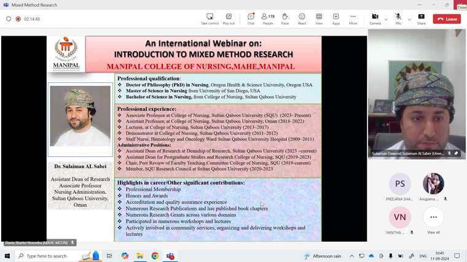The image size is (467, 262).
Task: Open the React emoji options
Action: click(302, 19)
